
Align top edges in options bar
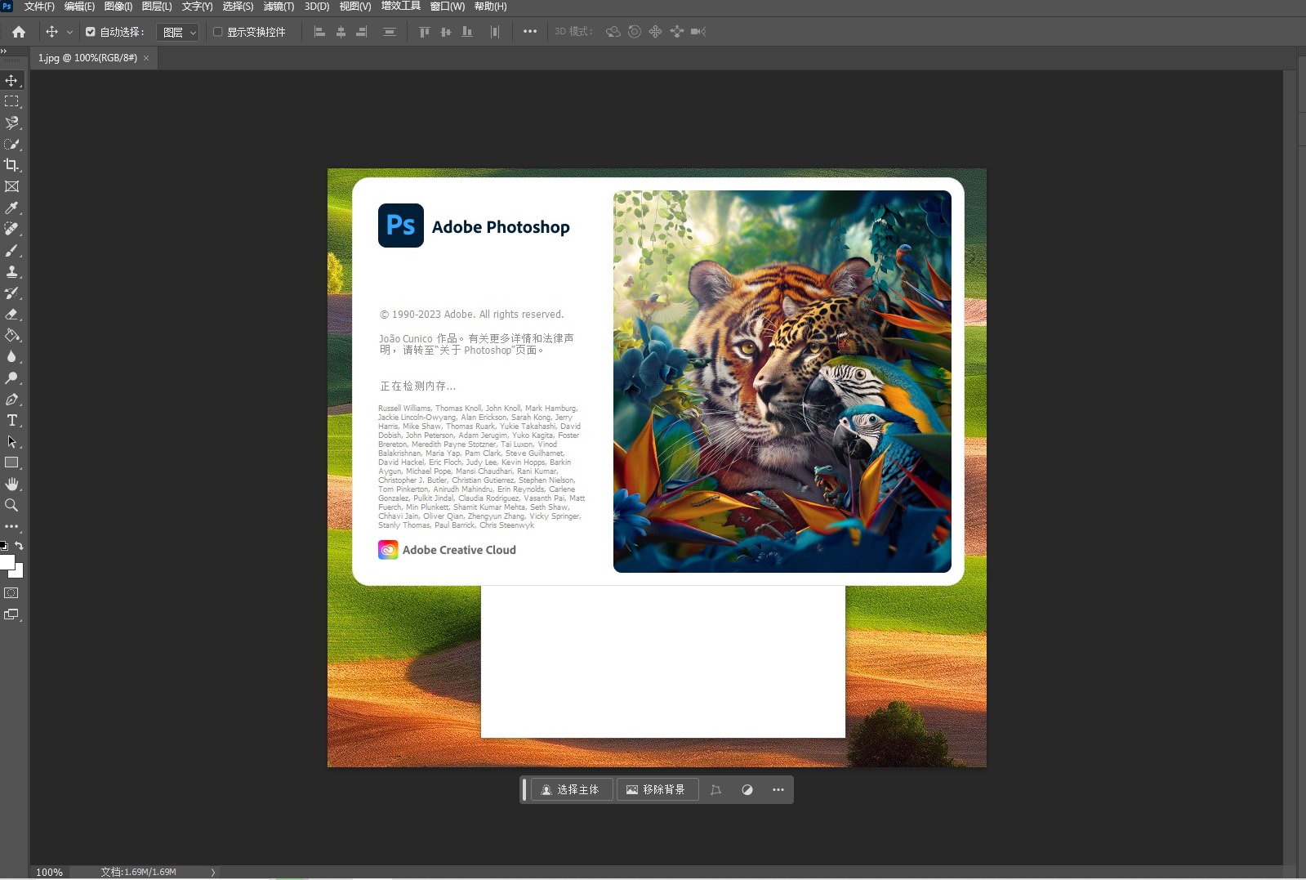[x=424, y=32]
